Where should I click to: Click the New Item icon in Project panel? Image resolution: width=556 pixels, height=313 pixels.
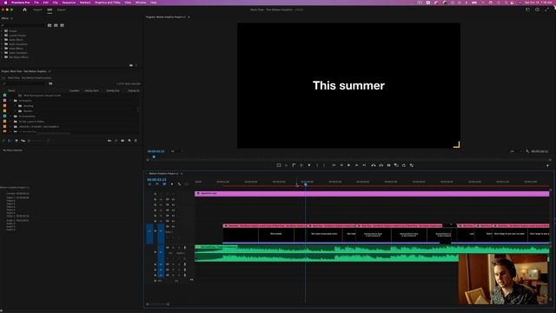(129, 141)
